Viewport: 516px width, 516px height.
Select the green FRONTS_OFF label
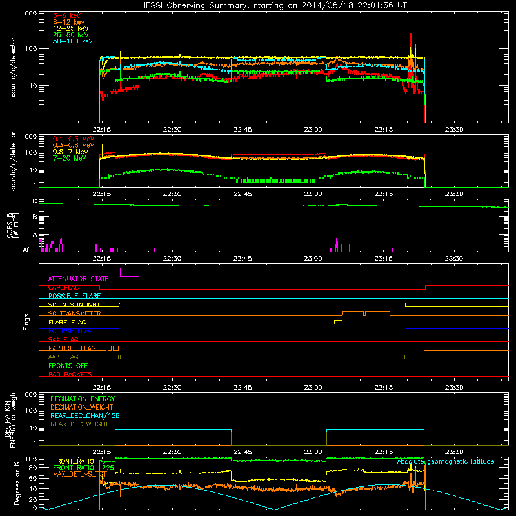[x=68, y=366]
